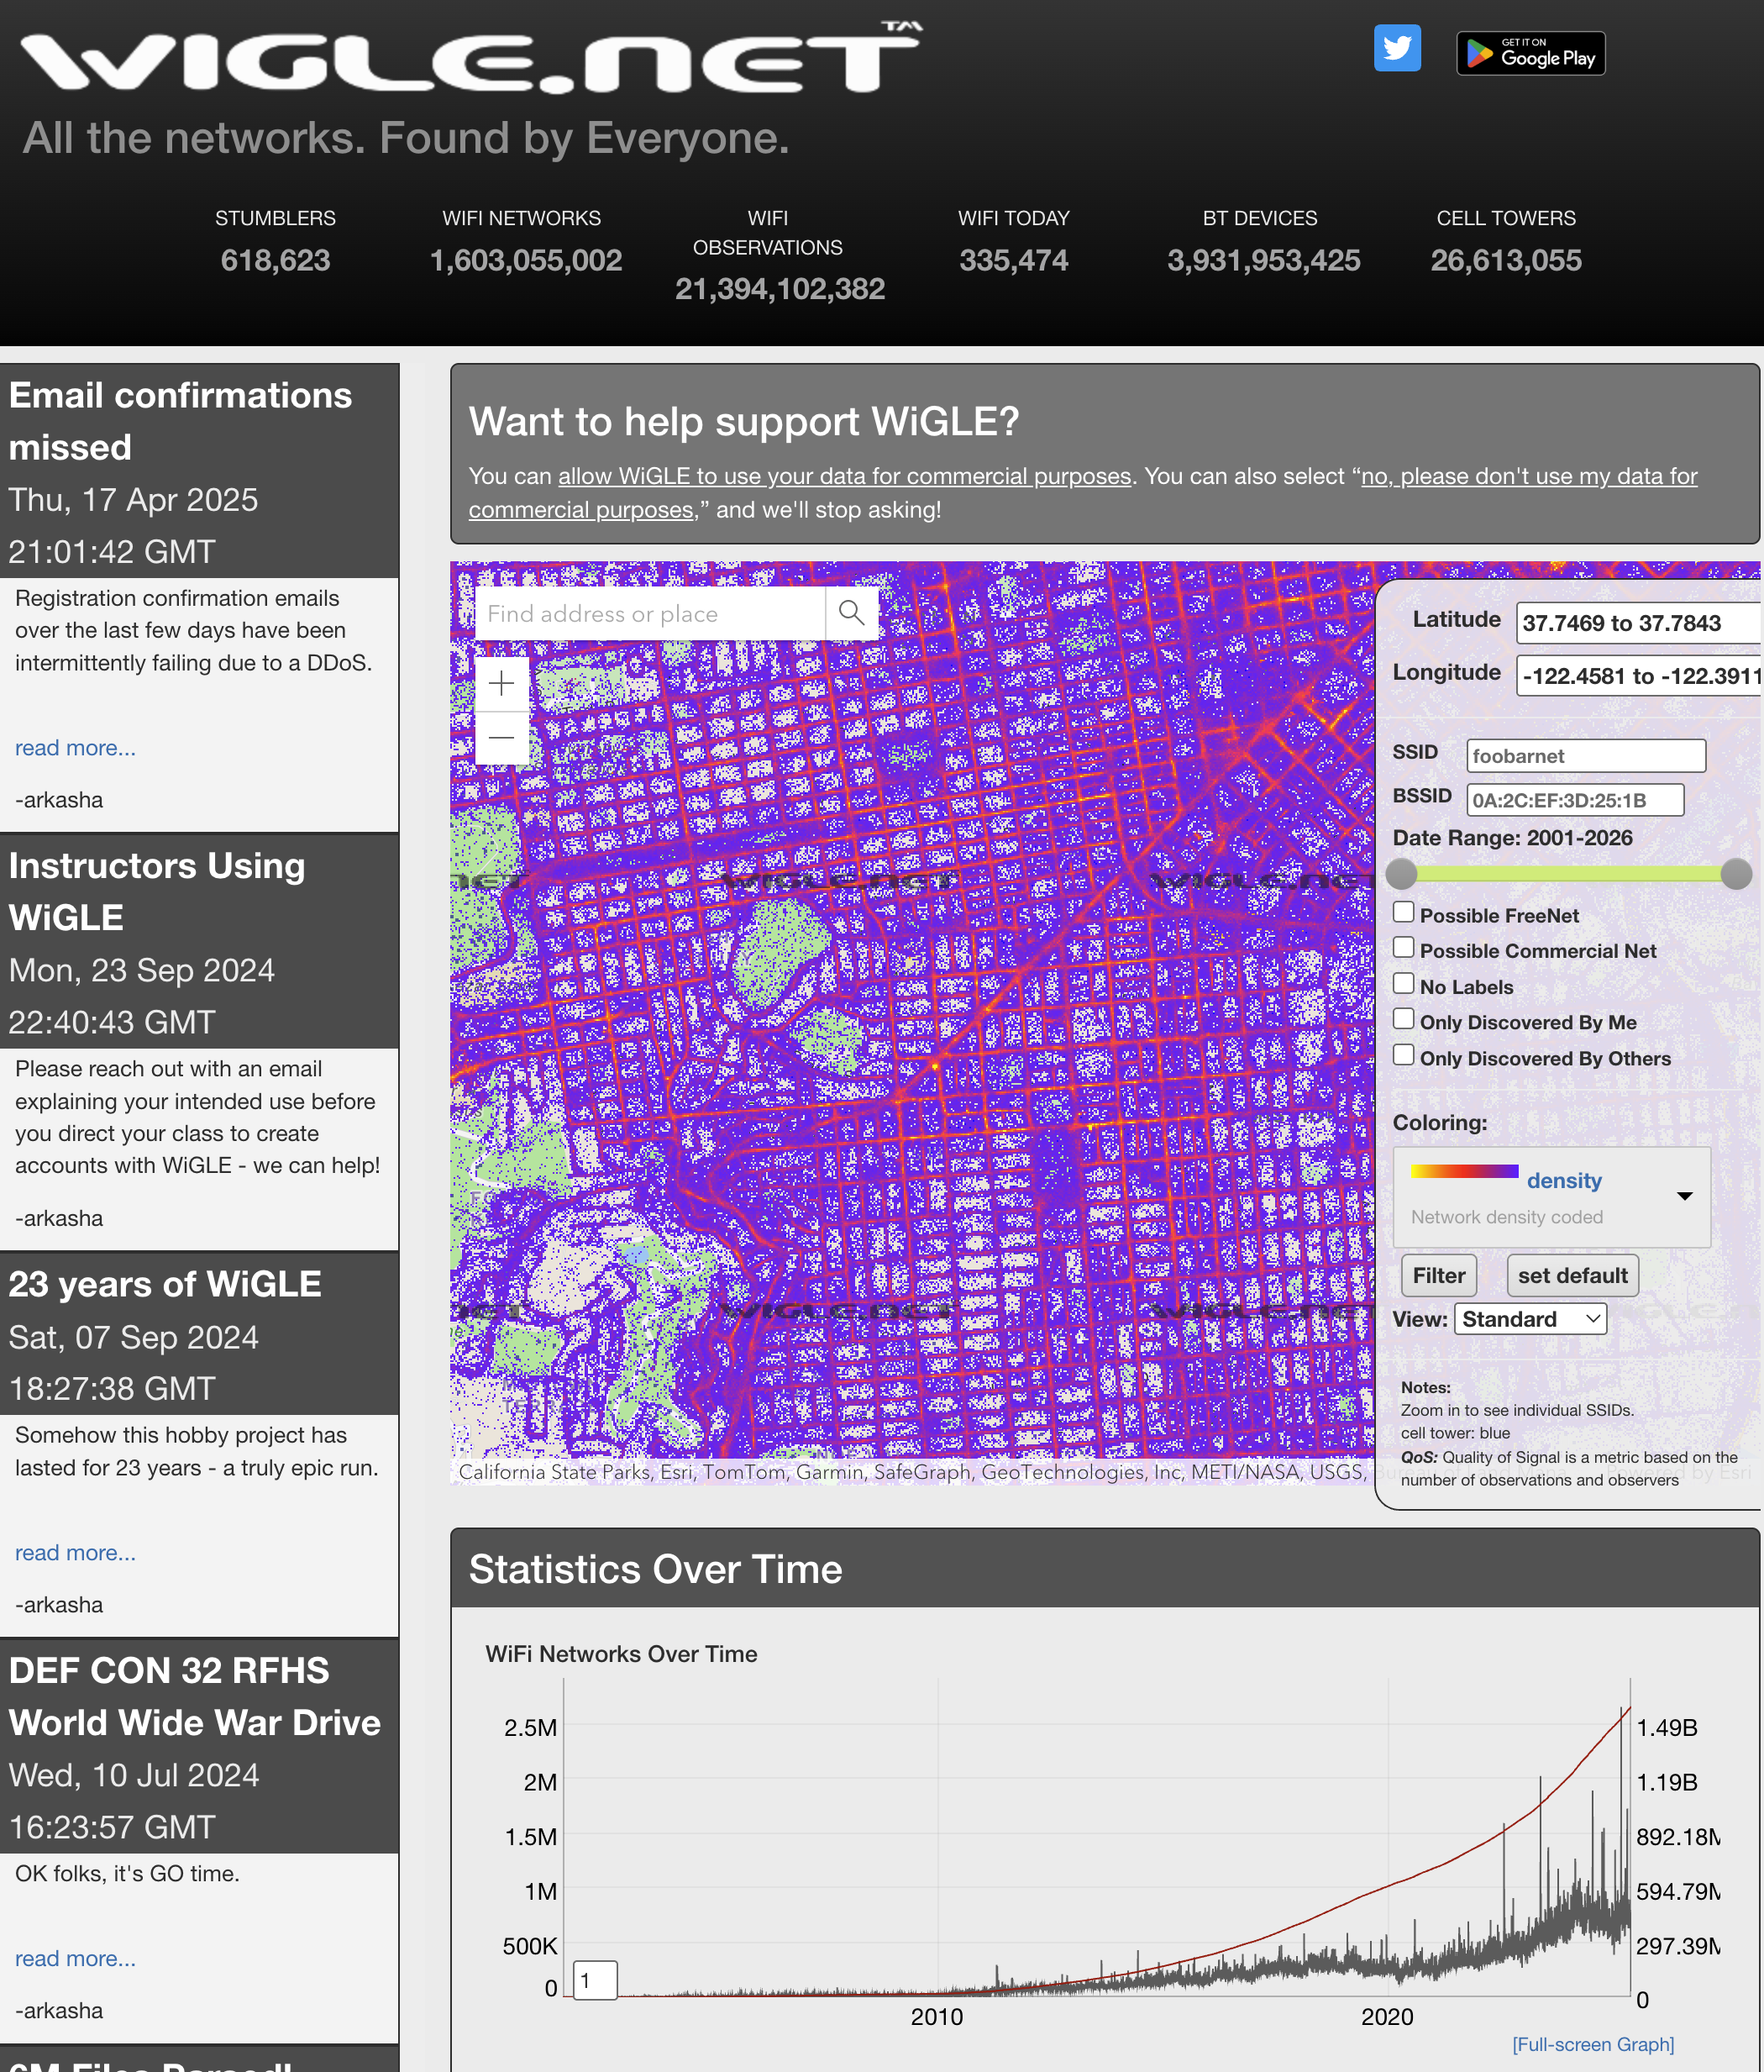1764x2072 pixels.
Task: Open the Full-screen Graph link
Action: click(1592, 2044)
